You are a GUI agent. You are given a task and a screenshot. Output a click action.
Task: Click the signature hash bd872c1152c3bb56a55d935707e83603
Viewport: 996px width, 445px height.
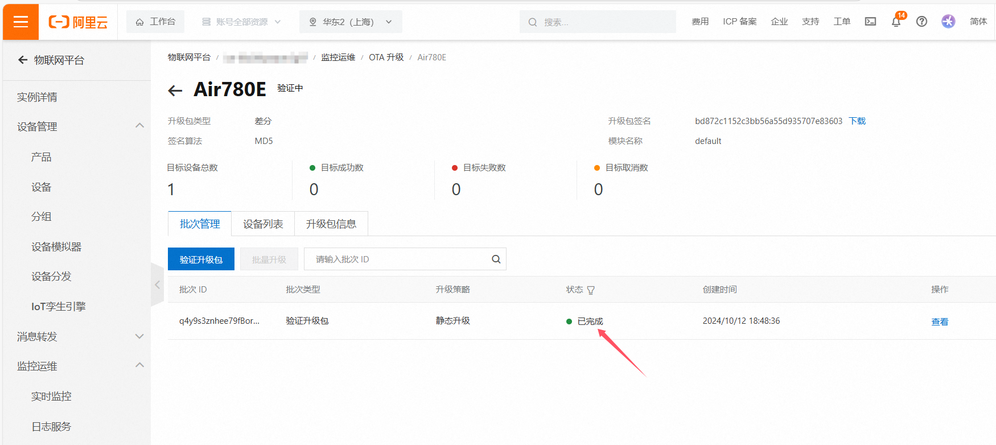tap(768, 121)
